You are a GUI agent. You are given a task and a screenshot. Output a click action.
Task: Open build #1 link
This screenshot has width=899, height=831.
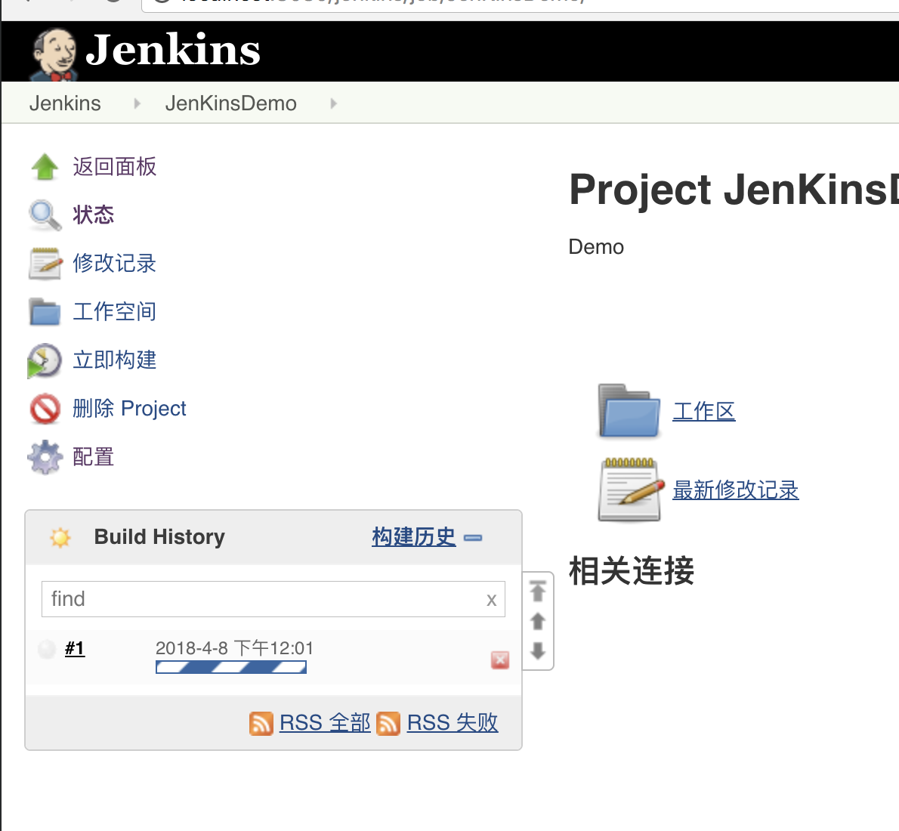click(x=75, y=649)
